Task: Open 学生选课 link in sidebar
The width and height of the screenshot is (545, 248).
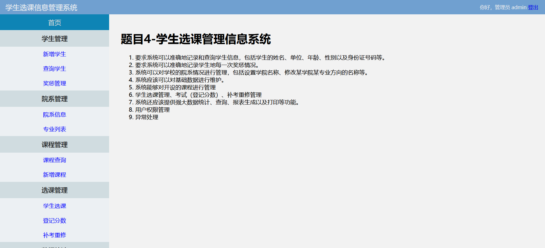Action: [x=55, y=206]
